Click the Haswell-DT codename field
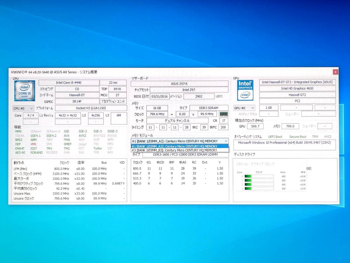350x263 pixels. [77, 95]
